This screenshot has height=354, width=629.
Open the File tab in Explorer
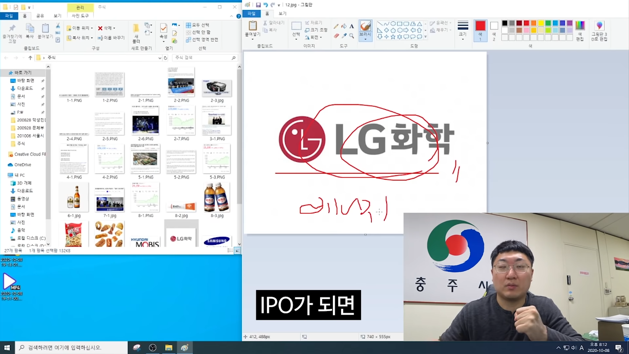pyautogui.click(x=9, y=16)
